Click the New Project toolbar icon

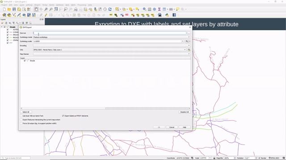point(4,9)
